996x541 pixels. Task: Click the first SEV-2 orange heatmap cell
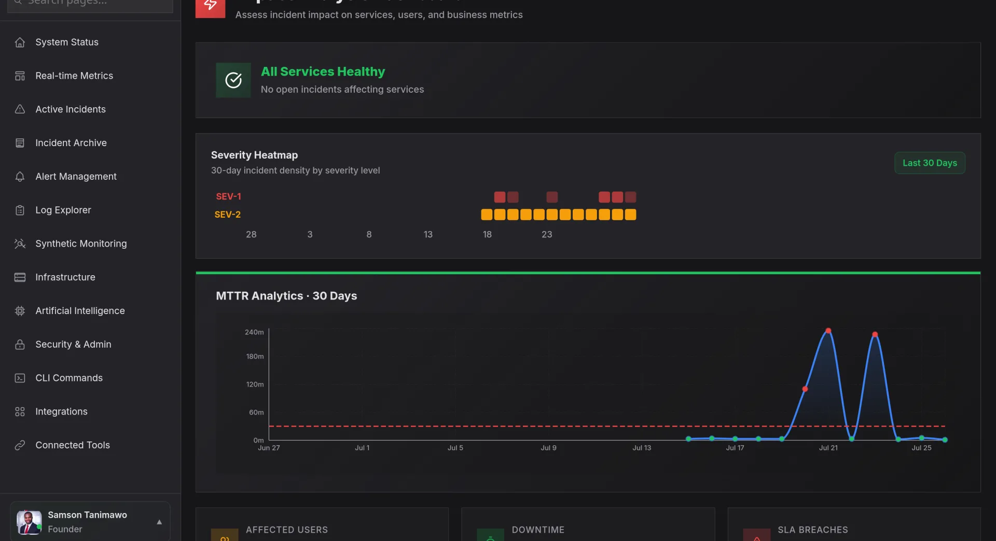487,215
